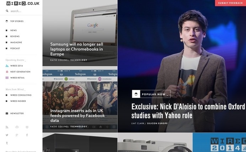Go to the Reviews section

click(x=15, y=36)
